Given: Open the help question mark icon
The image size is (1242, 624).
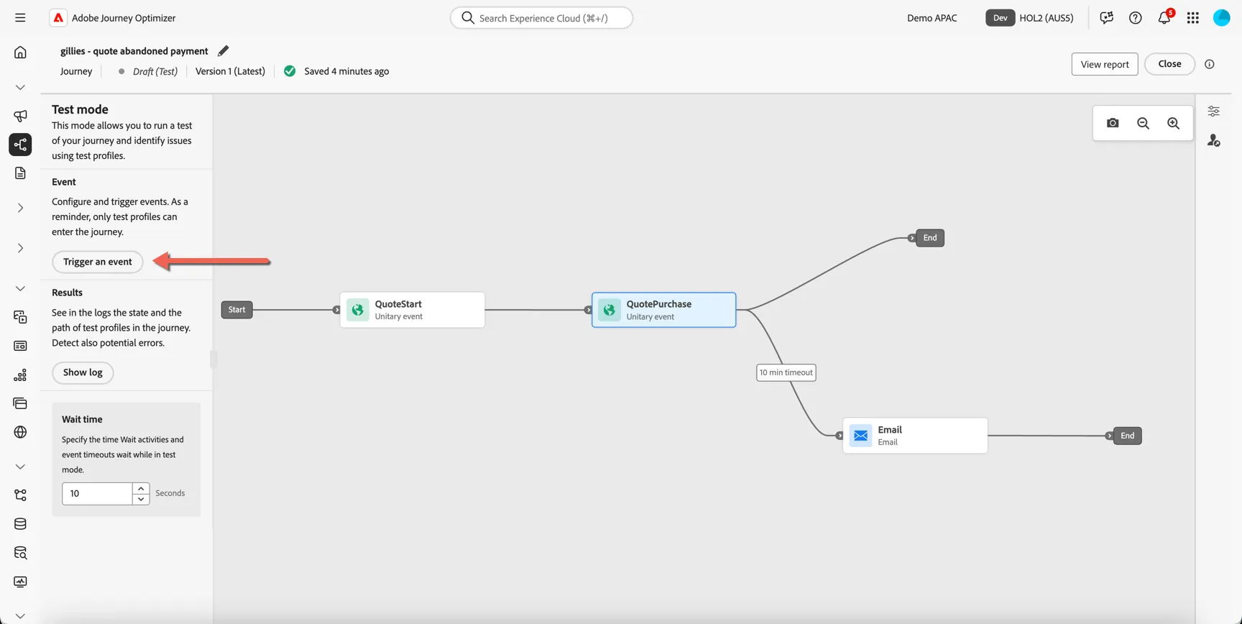Looking at the screenshot, I should [x=1135, y=18].
